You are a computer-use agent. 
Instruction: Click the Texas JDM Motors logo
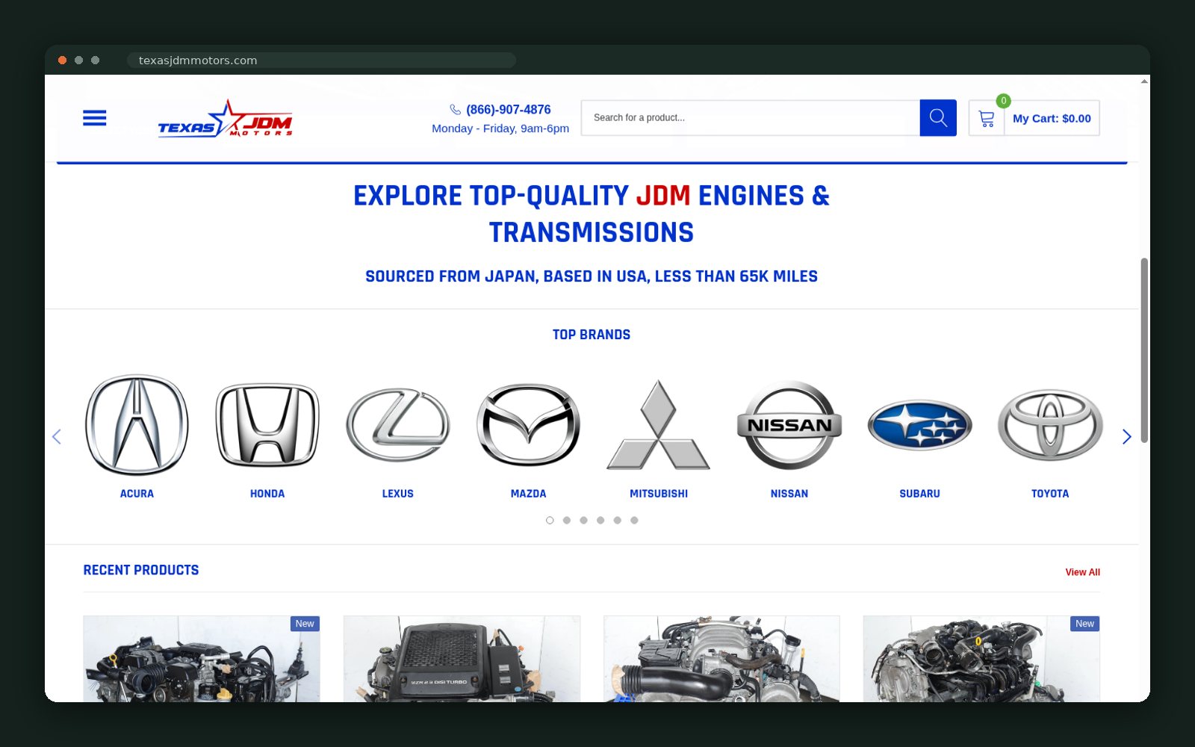(x=225, y=119)
